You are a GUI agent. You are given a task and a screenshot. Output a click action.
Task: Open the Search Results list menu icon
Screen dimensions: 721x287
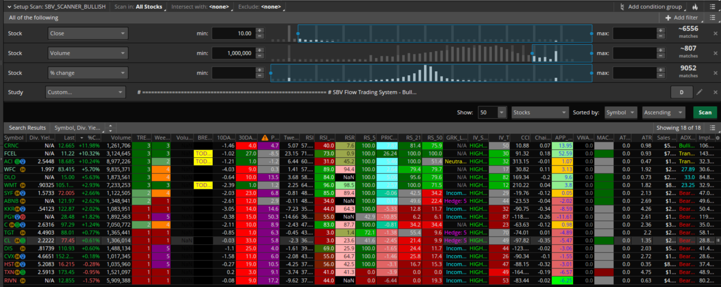[712, 128]
